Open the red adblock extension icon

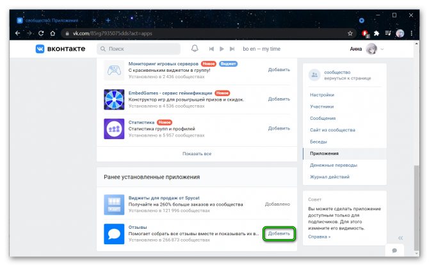coord(365,34)
